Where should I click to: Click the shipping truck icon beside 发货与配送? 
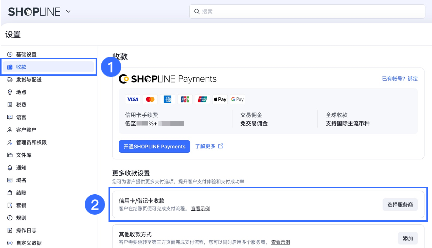[10, 79]
